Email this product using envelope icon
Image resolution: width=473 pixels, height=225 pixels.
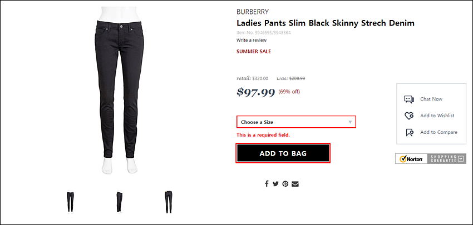[x=295, y=184]
